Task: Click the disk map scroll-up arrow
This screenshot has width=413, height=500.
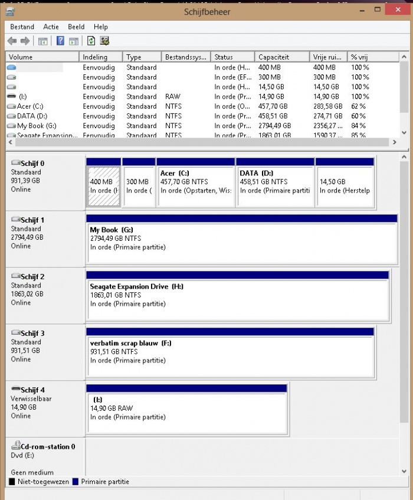Action: 404,157
